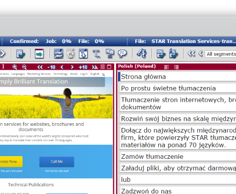The width and height of the screenshot is (236, 194).
Task: Switch preview to single pane view
Action: pyautogui.click(x=109, y=67)
